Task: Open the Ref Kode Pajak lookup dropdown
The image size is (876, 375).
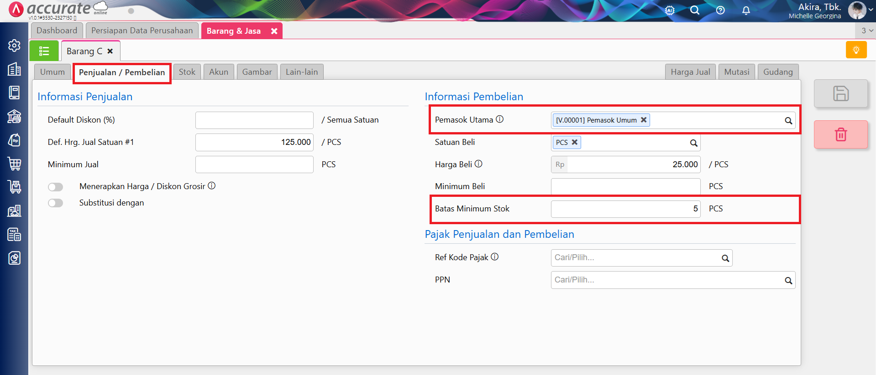Action: [725, 258]
